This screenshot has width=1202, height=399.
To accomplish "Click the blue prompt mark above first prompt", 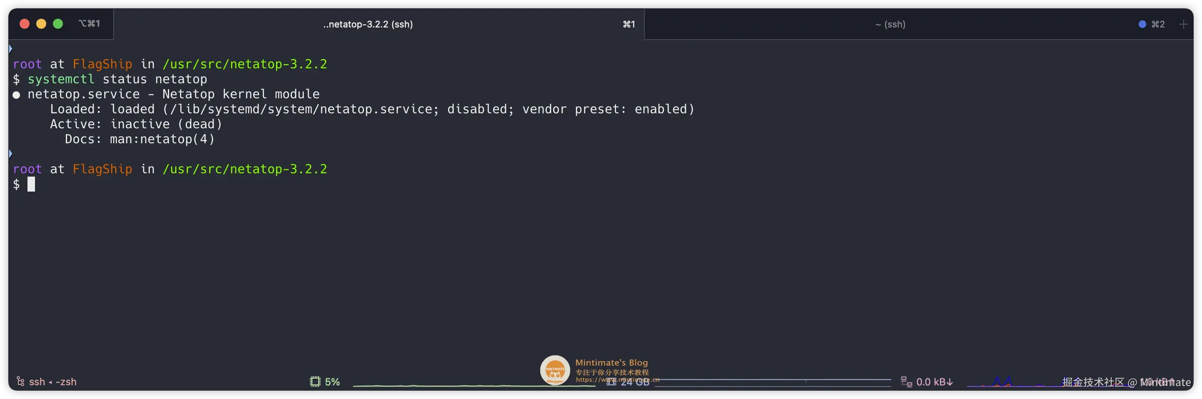I will point(10,49).
